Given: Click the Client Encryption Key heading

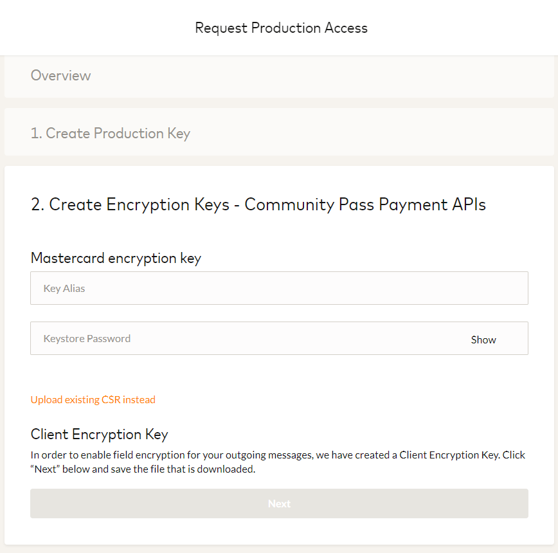Looking at the screenshot, I should pyautogui.click(x=99, y=434).
